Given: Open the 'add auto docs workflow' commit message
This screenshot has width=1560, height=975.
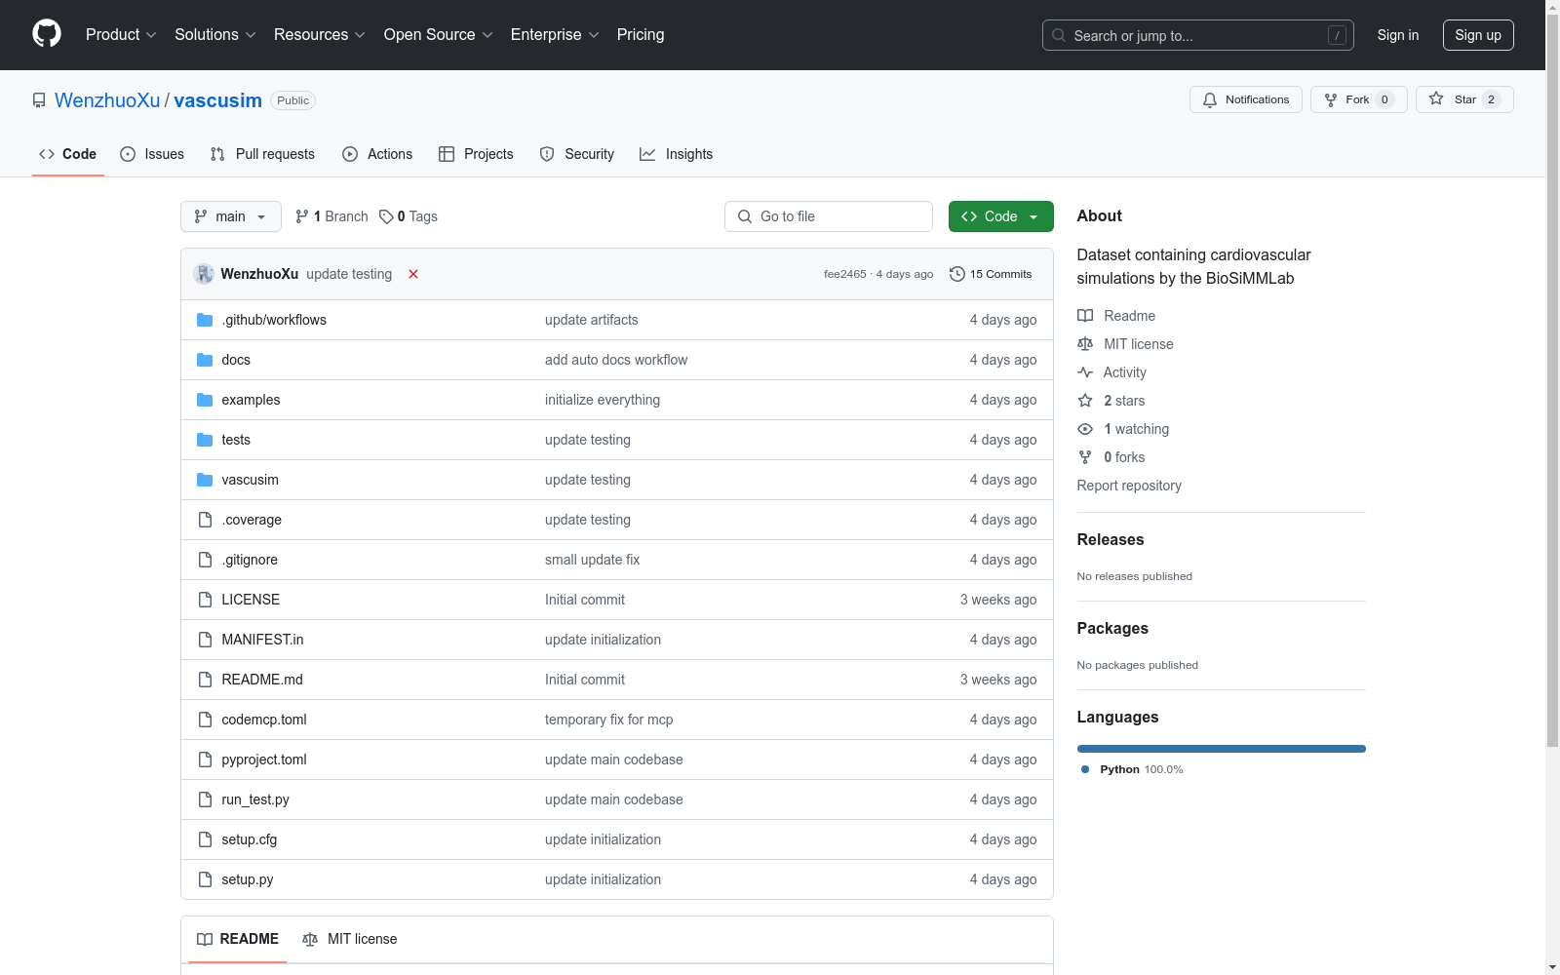Looking at the screenshot, I should [x=616, y=360].
